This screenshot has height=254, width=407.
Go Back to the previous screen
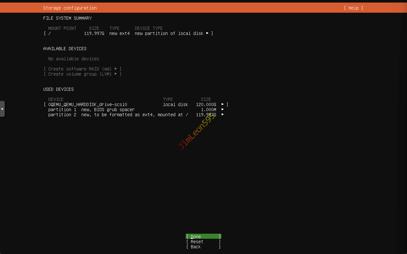pos(203,247)
